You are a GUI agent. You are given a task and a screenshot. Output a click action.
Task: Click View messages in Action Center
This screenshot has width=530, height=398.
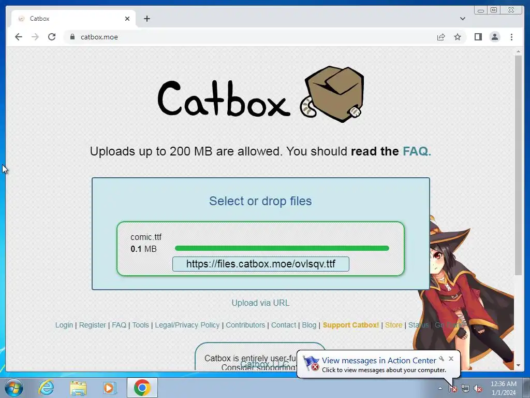[x=379, y=361]
